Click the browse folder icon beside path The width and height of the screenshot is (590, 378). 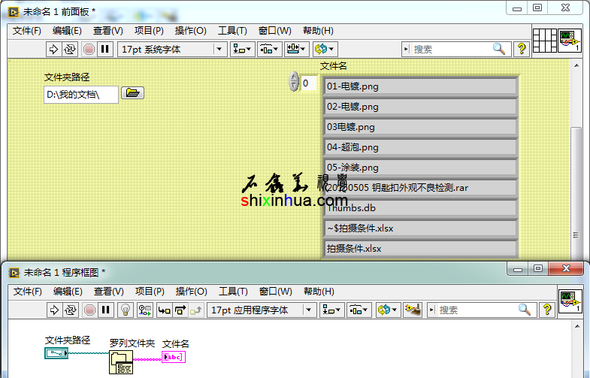pyautogui.click(x=132, y=93)
